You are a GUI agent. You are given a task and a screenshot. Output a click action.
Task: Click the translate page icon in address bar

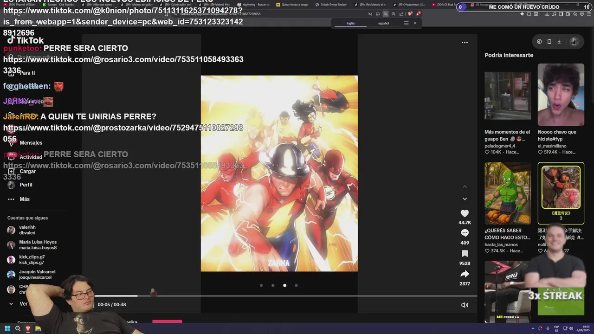[385, 14]
